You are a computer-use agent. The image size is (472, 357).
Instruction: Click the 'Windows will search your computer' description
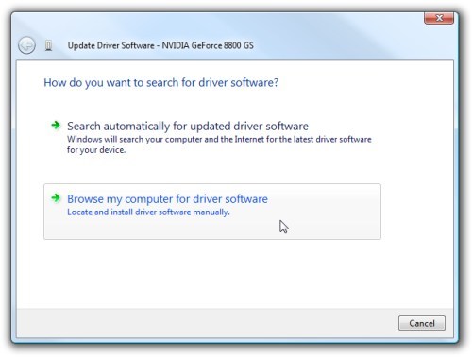tap(219, 144)
